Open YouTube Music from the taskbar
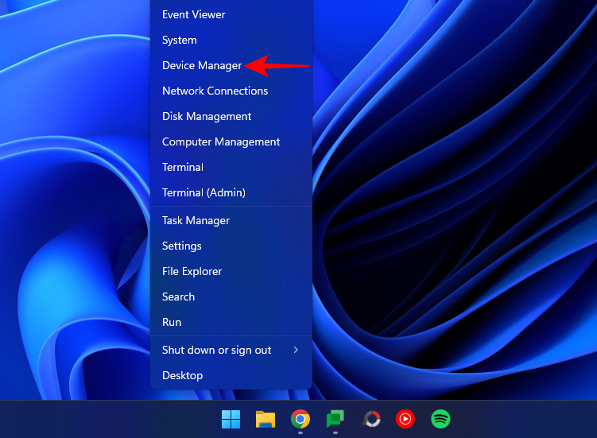597x438 pixels. [x=405, y=419]
